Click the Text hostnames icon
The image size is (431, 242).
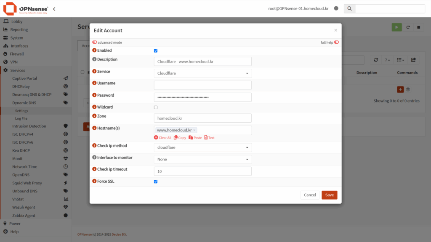[206, 138]
